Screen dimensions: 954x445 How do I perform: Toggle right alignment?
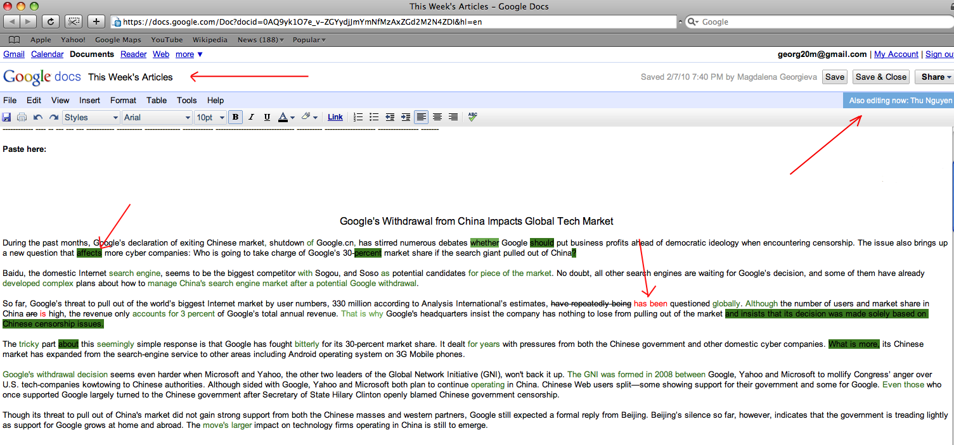coord(453,117)
